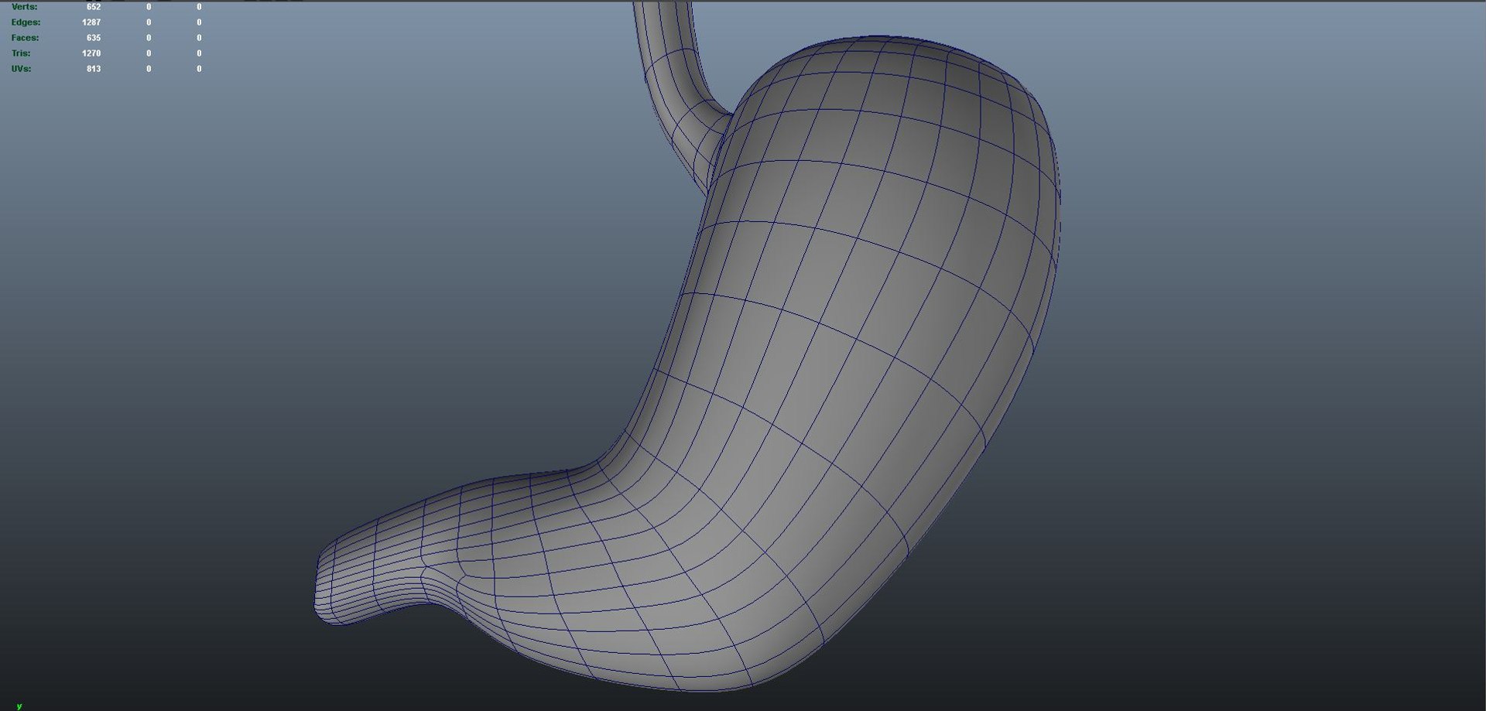
Task: Click the UV count value 813
Action: pyautogui.click(x=94, y=69)
